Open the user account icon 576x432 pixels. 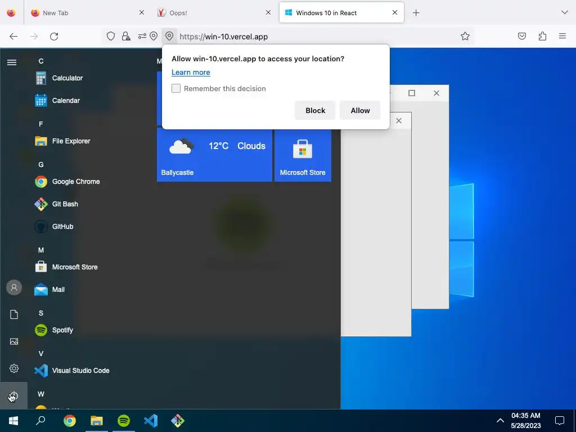pyautogui.click(x=14, y=287)
